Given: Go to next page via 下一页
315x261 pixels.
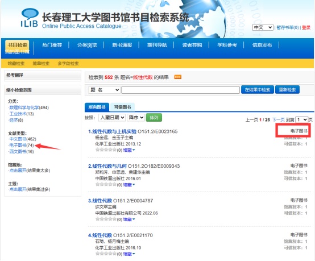Looking at the screenshot, I should click(x=278, y=120).
